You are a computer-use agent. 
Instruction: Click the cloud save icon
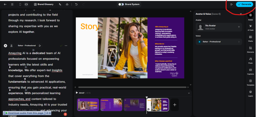pos(67,5)
